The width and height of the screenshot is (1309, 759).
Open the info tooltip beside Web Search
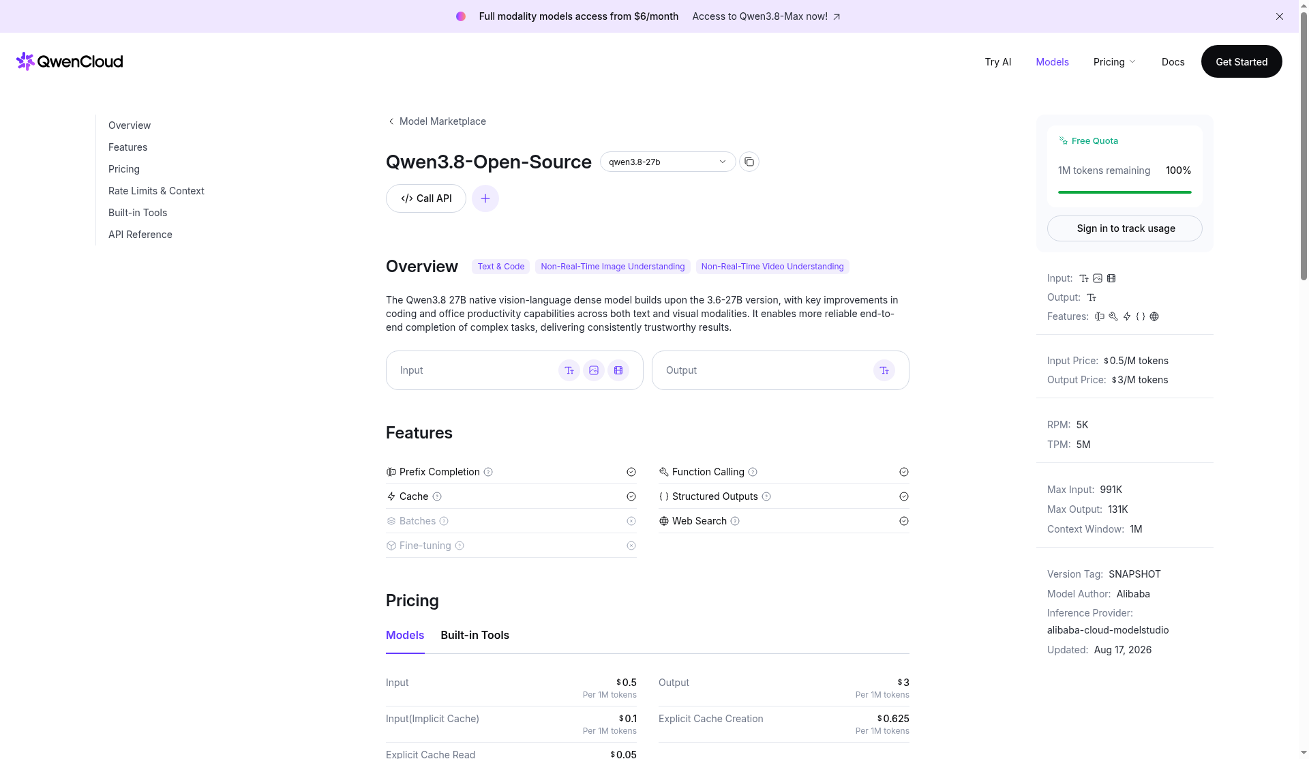735,521
